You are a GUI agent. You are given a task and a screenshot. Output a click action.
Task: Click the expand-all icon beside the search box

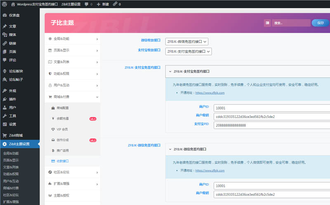267,23
